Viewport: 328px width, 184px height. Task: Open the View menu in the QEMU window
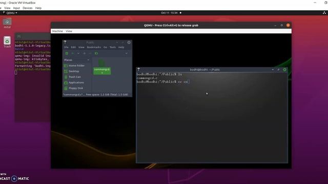pos(69,31)
